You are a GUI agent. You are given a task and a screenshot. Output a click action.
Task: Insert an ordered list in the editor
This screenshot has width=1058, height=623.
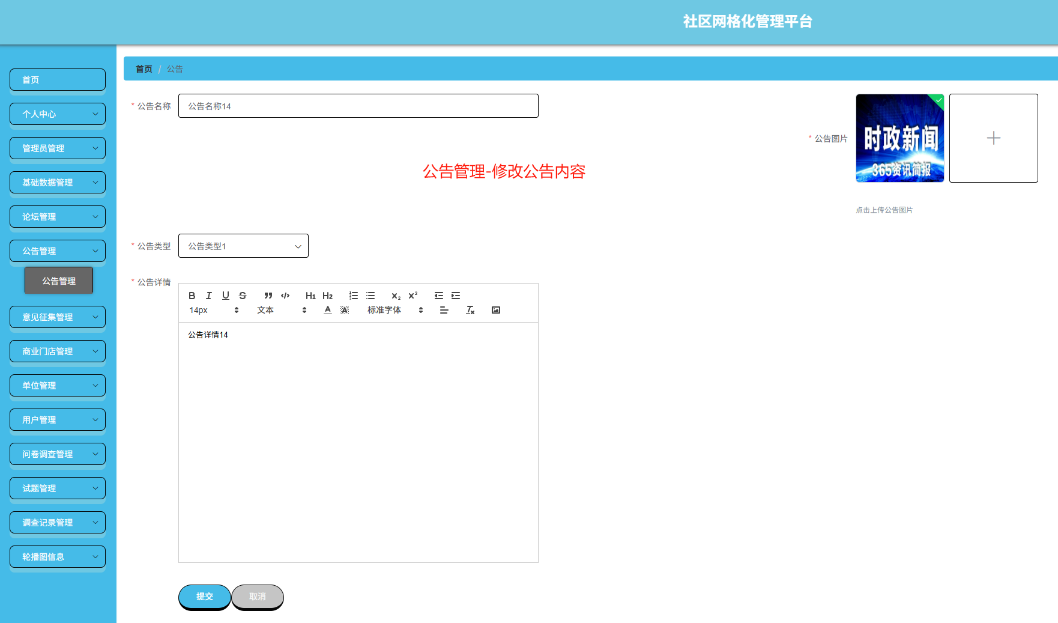pyautogui.click(x=353, y=295)
